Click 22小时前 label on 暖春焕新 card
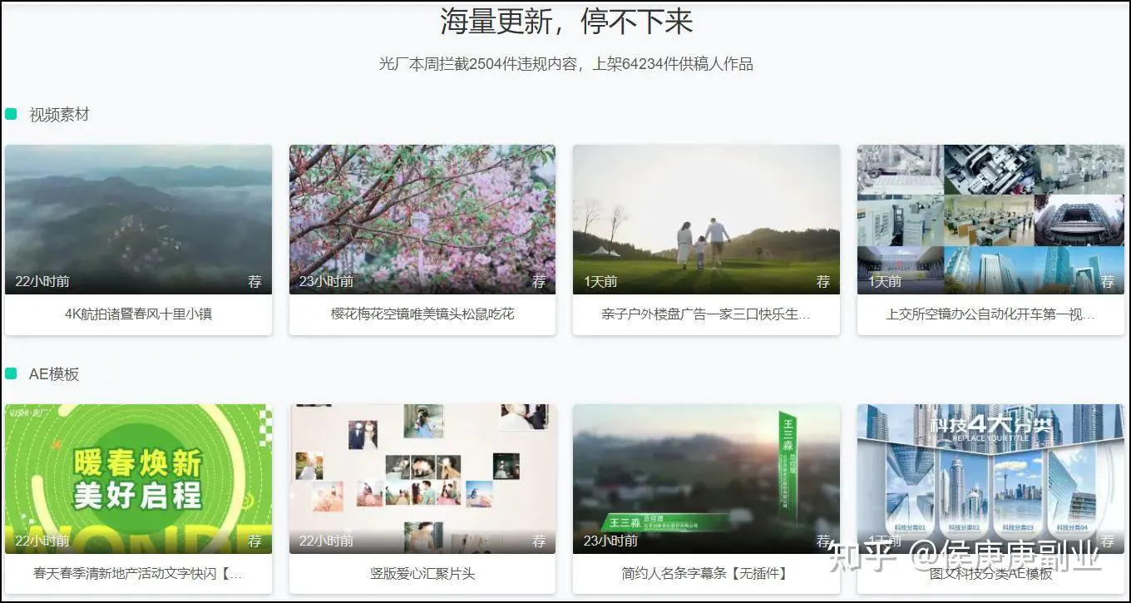This screenshot has height=603, width=1131. coord(42,541)
